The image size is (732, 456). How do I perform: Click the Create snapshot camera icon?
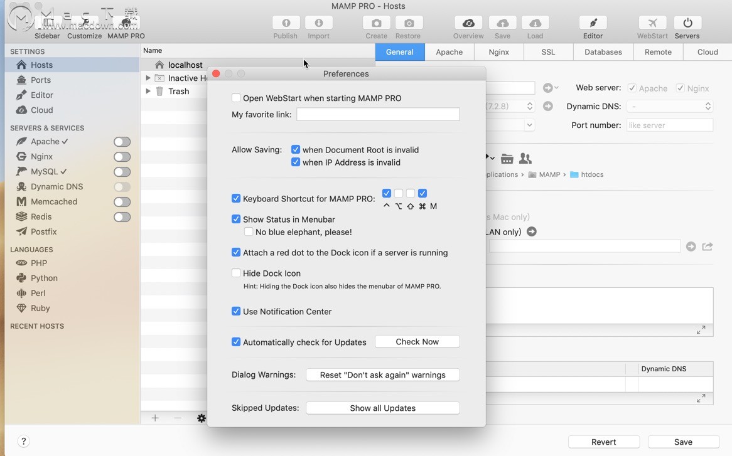coord(376,23)
